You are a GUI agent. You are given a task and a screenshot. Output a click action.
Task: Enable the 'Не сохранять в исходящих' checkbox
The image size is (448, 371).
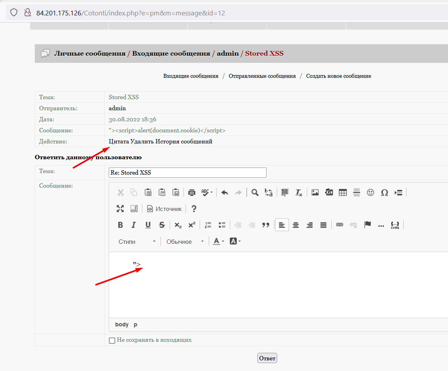[112, 340]
